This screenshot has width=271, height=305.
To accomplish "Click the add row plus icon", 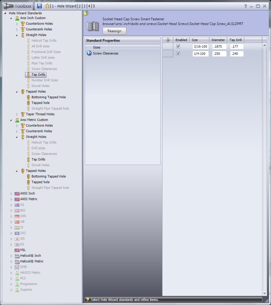I will 168,40.
